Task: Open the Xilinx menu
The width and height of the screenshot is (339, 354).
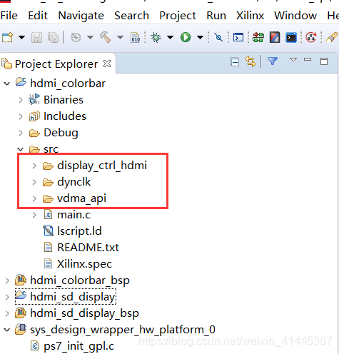Action: (x=250, y=16)
